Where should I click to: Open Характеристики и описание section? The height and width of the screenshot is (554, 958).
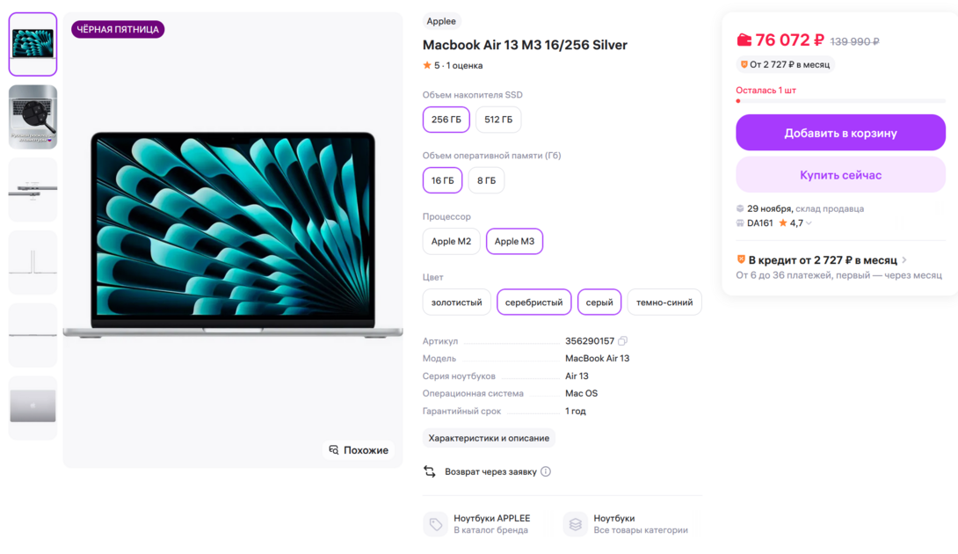488,438
